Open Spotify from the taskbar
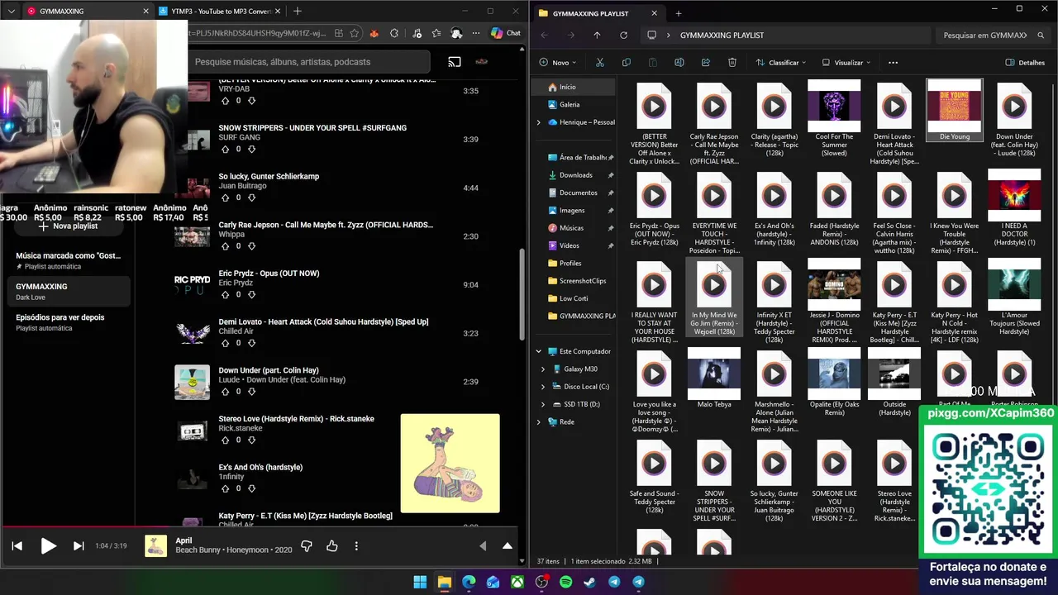 [x=565, y=582]
